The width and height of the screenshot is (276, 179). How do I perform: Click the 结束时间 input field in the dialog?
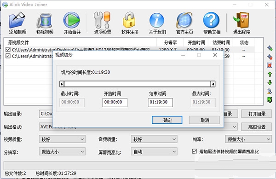(160, 103)
